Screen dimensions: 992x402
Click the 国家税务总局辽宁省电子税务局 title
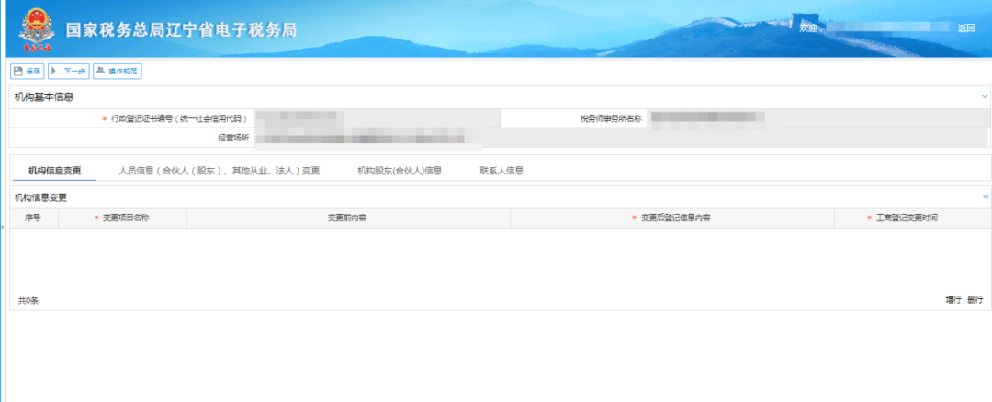click(181, 29)
